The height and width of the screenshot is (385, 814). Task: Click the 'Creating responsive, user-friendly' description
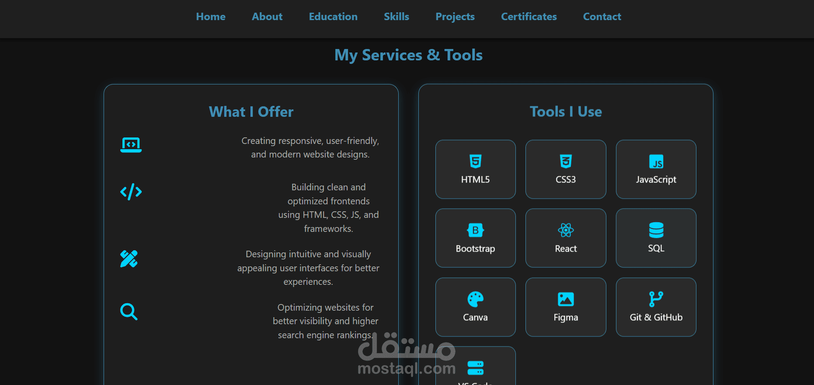point(310,147)
